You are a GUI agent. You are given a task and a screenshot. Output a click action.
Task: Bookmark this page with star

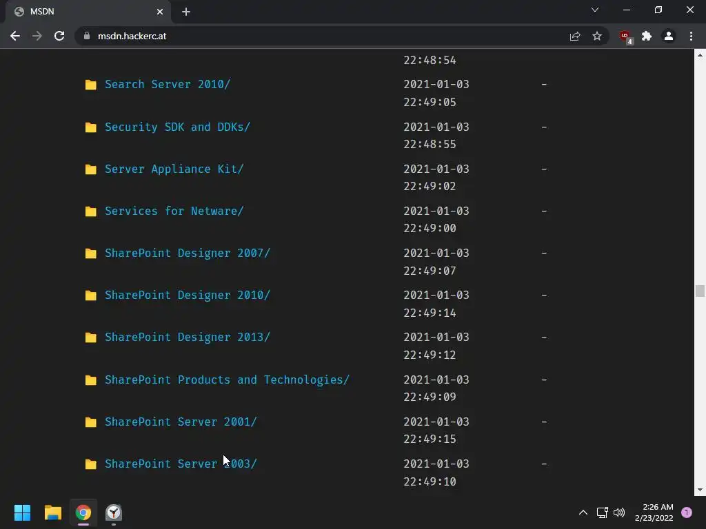(597, 36)
